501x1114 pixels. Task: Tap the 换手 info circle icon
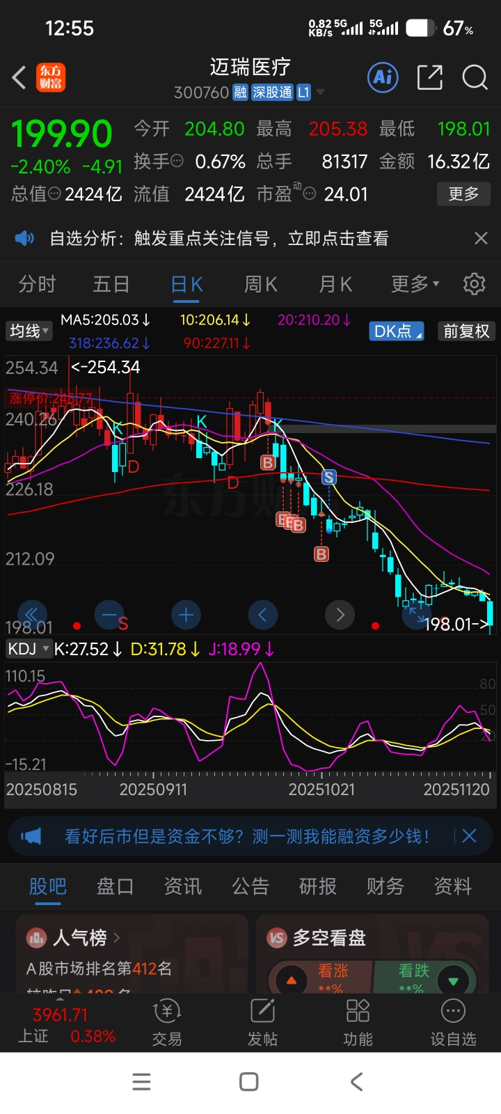[177, 161]
